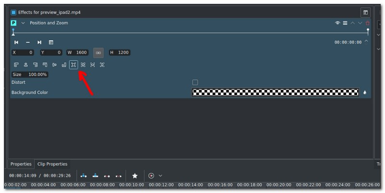385x193 pixels.
Task: Click the X position field
Action: pos(23,52)
